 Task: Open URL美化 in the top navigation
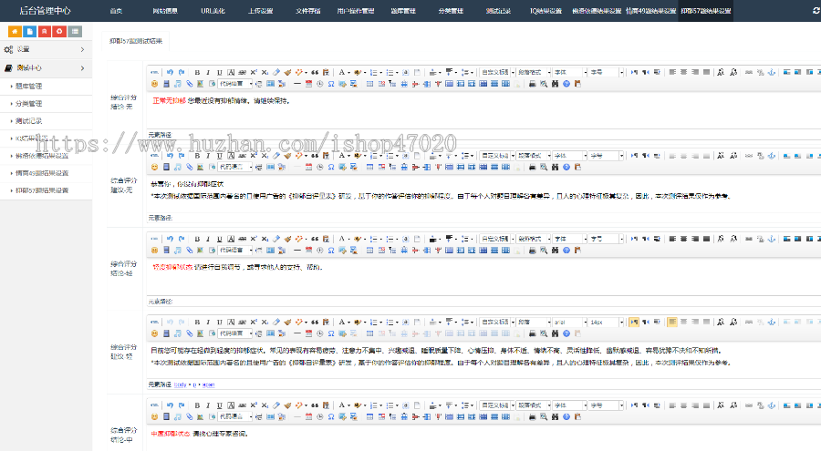tap(213, 10)
